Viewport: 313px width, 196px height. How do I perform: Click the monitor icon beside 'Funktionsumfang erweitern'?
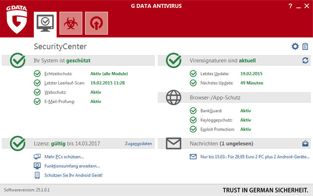pyautogui.click(x=37, y=166)
